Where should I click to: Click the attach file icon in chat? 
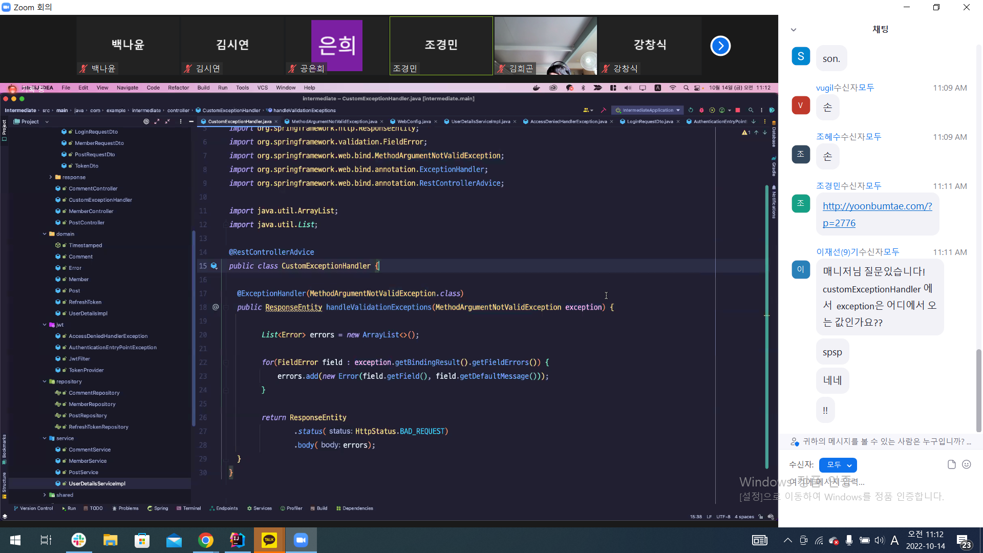coord(951,464)
